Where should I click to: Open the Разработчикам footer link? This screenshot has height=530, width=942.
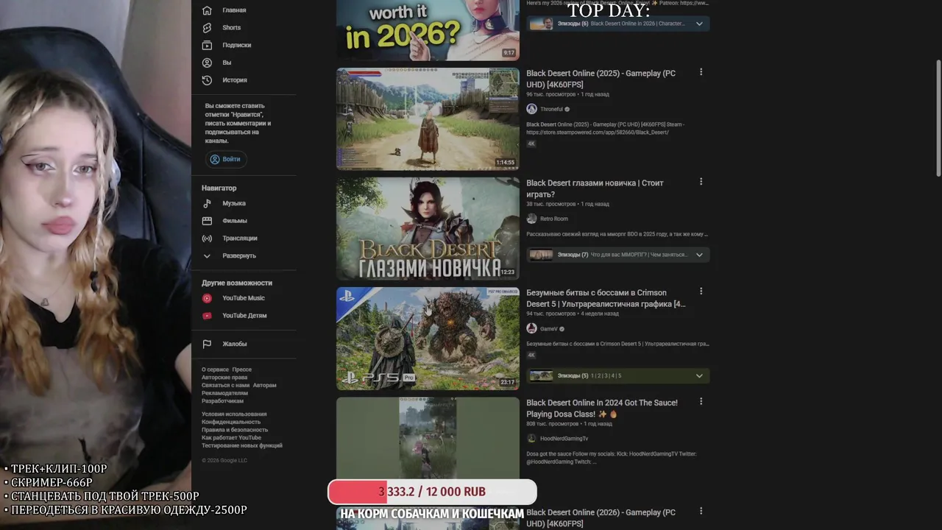[x=222, y=401]
